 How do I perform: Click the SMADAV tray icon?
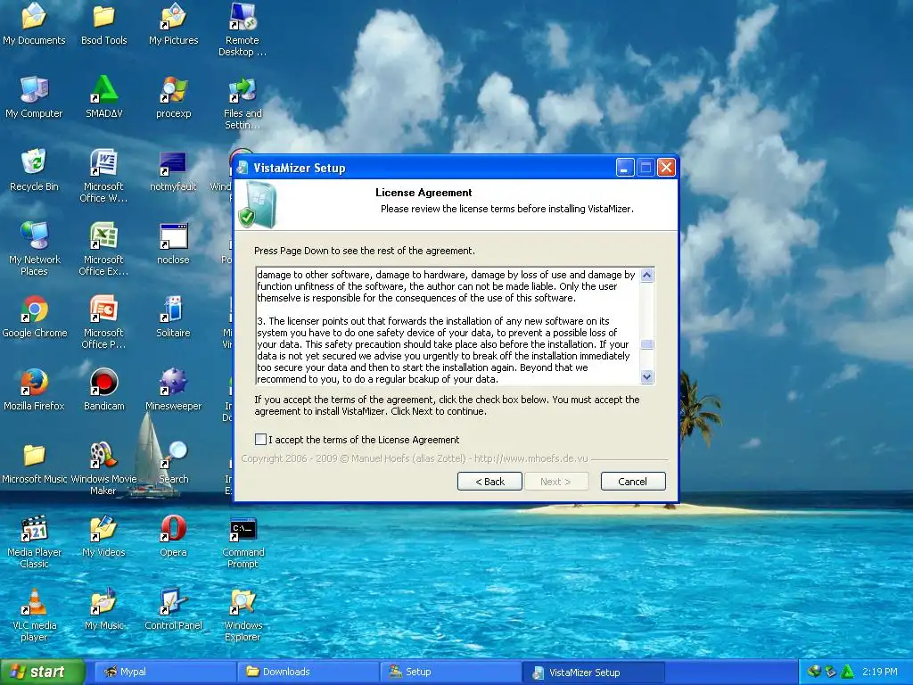(x=847, y=672)
